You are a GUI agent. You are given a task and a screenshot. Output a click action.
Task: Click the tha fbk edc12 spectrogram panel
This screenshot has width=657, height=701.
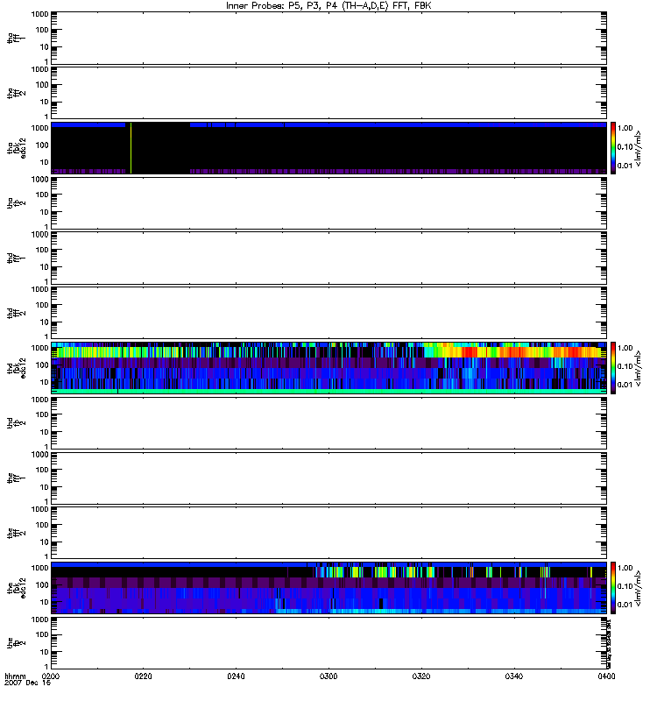pyautogui.click(x=329, y=148)
